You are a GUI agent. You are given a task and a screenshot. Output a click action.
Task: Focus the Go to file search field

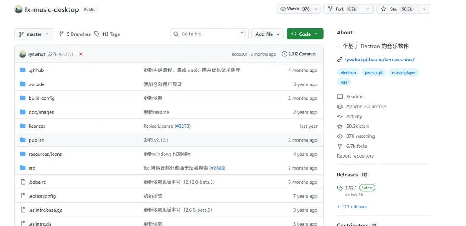(209, 34)
